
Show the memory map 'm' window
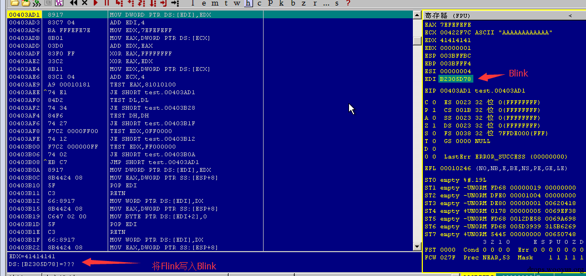tap(215, 3)
